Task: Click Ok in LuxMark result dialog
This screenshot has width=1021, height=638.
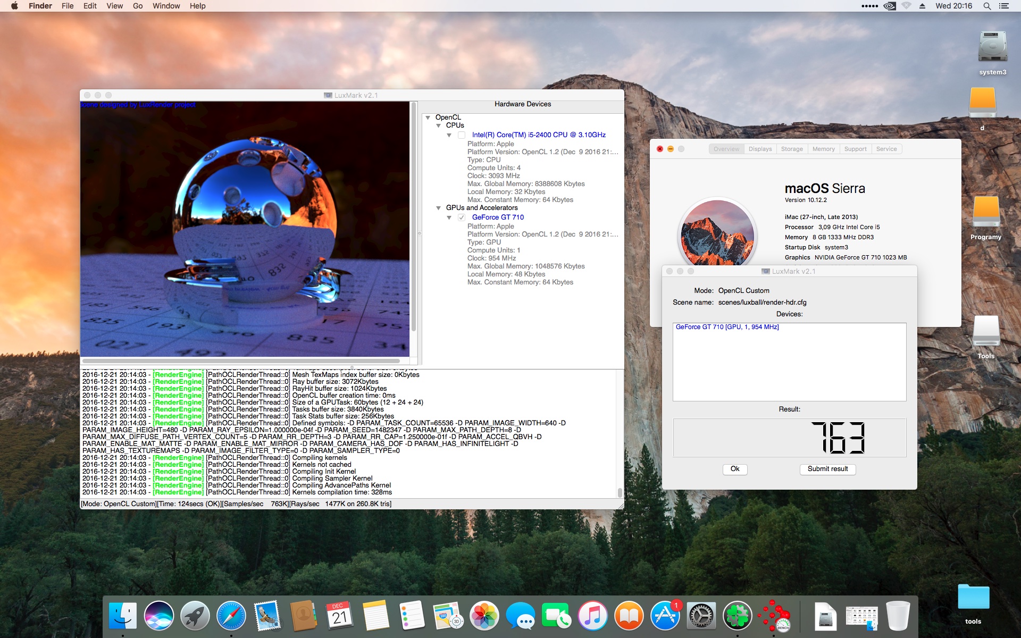Action: click(x=734, y=469)
